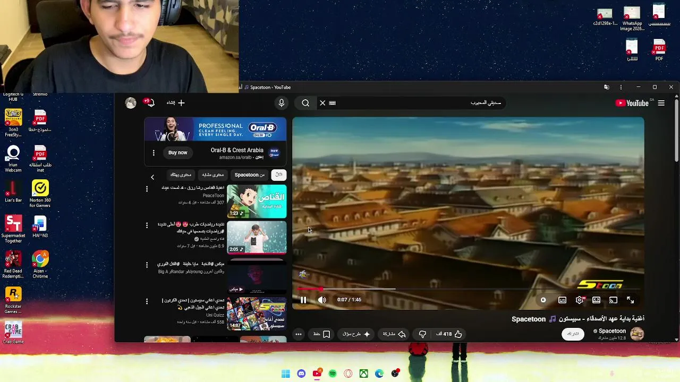Select the Crab Game desktop icon
The image size is (680, 382).
[x=13, y=333]
